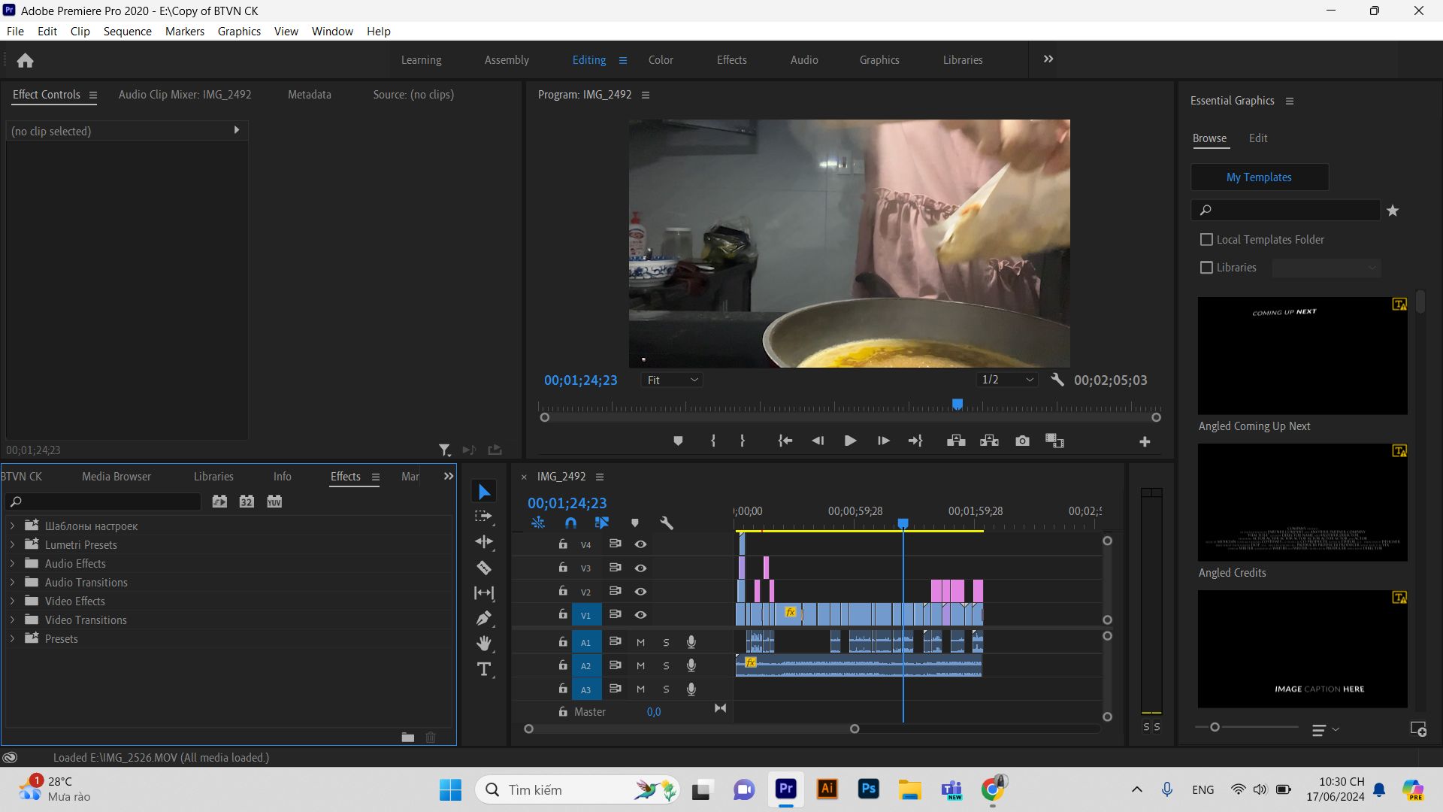Select Angled Coming Up Next template
This screenshot has width=1443, height=812.
(x=1302, y=356)
